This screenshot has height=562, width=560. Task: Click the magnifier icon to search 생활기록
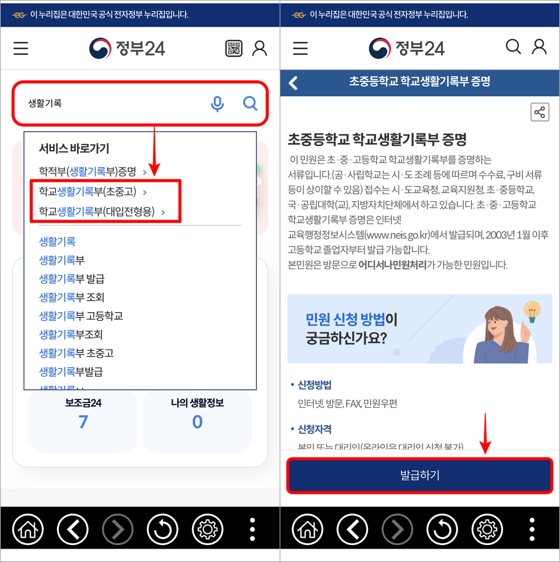tap(250, 104)
